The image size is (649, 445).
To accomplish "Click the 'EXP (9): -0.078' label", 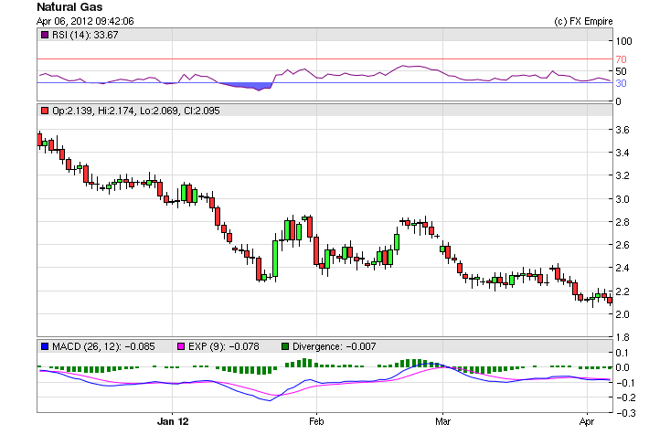I will [x=224, y=346].
